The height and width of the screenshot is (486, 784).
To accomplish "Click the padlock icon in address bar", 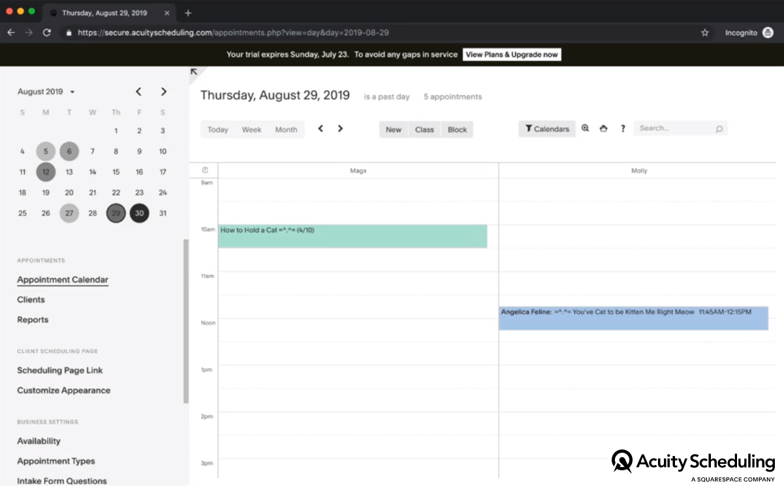I will [69, 33].
